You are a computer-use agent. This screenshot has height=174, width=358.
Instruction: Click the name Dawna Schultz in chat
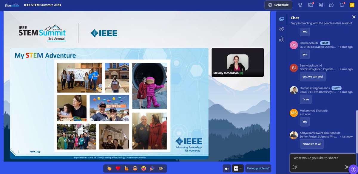point(309,43)
